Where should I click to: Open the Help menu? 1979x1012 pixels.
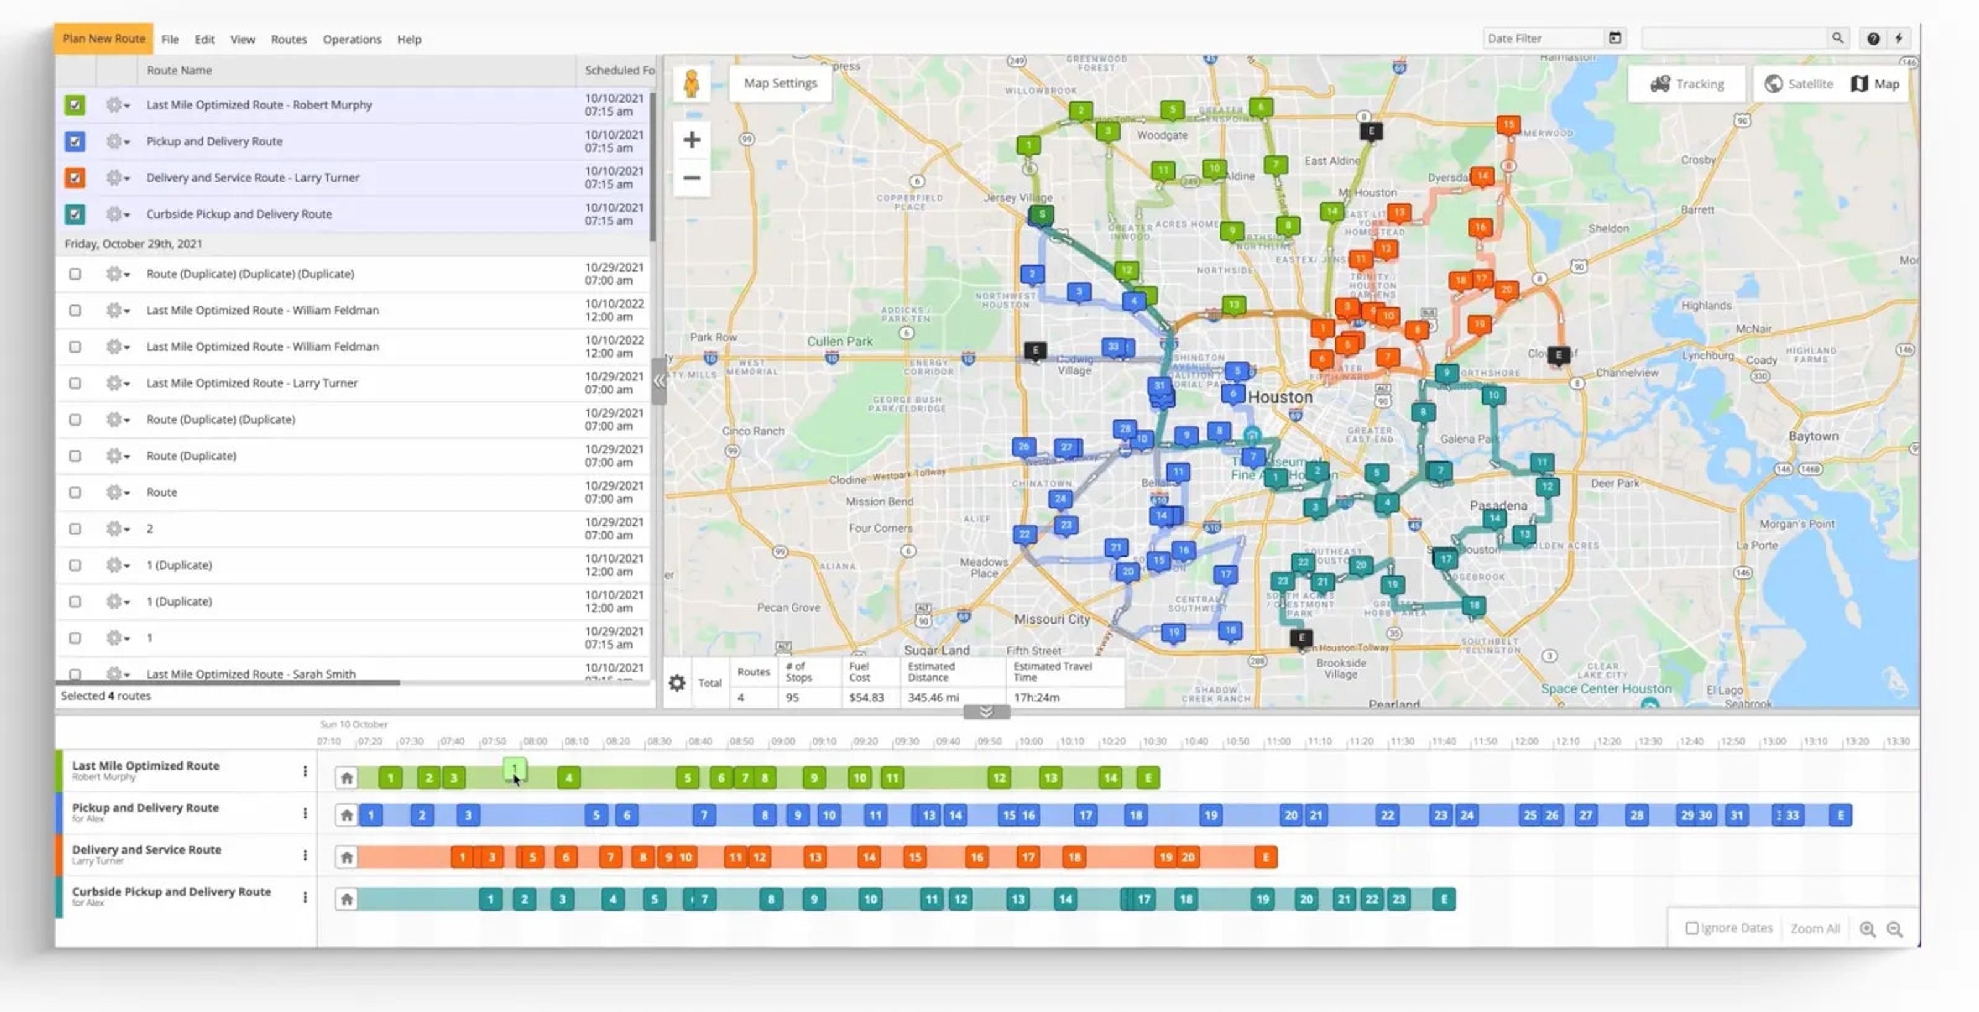(x=409, y=39)
